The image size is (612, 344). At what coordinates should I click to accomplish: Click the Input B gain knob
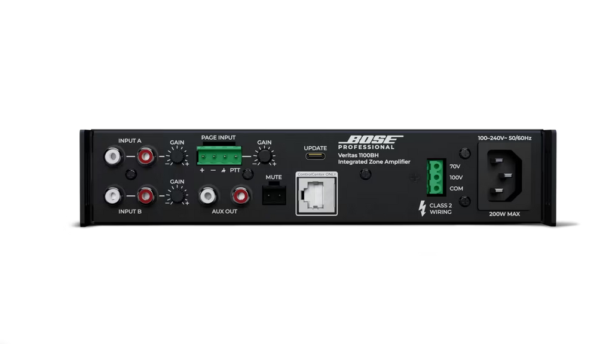point(177,196)
